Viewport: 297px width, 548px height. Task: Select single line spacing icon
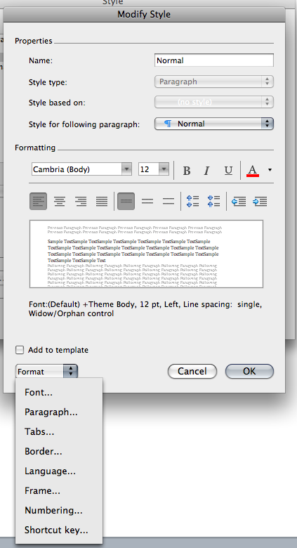click(126, 202)
